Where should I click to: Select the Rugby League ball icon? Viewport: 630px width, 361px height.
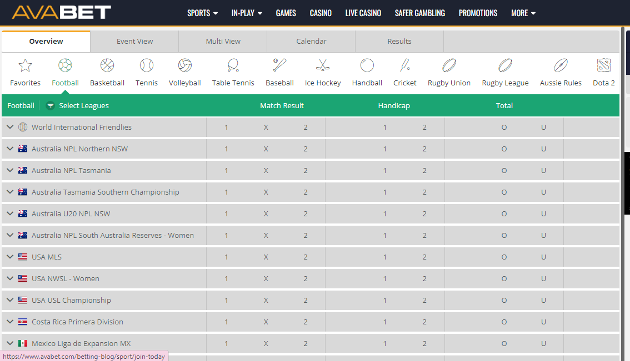pos(506,65)
